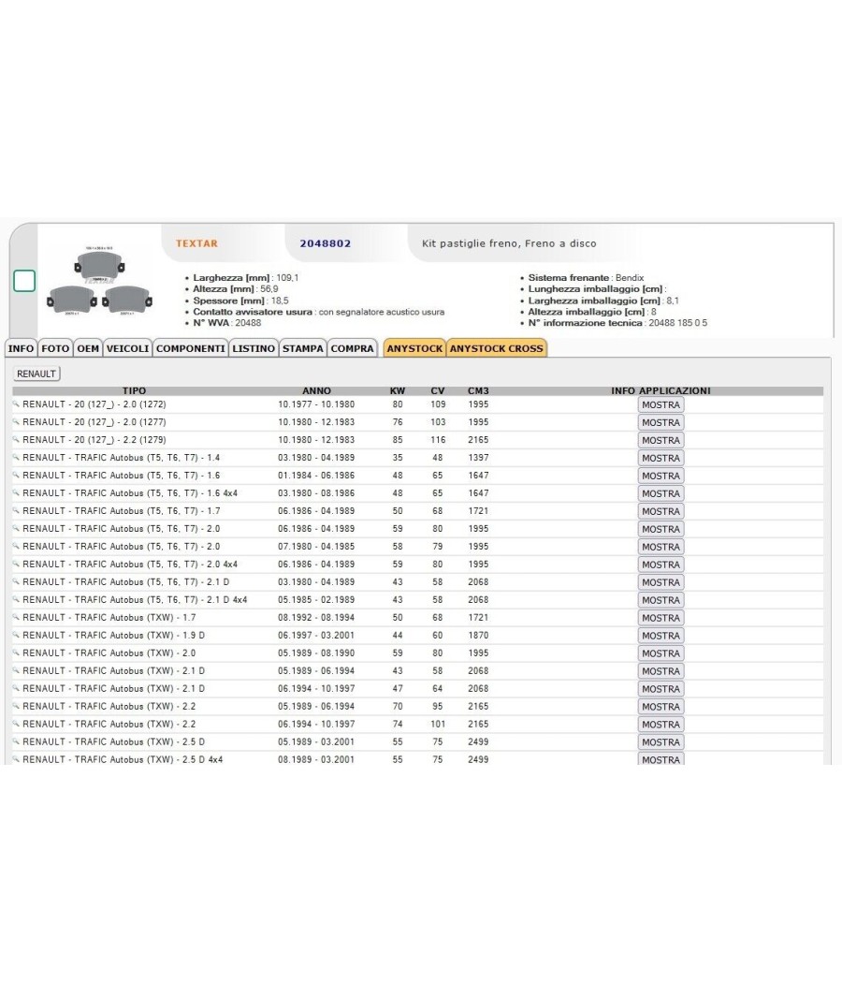Open the COMPRA tab
This screenshot has height=983, width=842.
tap(352, 348)
